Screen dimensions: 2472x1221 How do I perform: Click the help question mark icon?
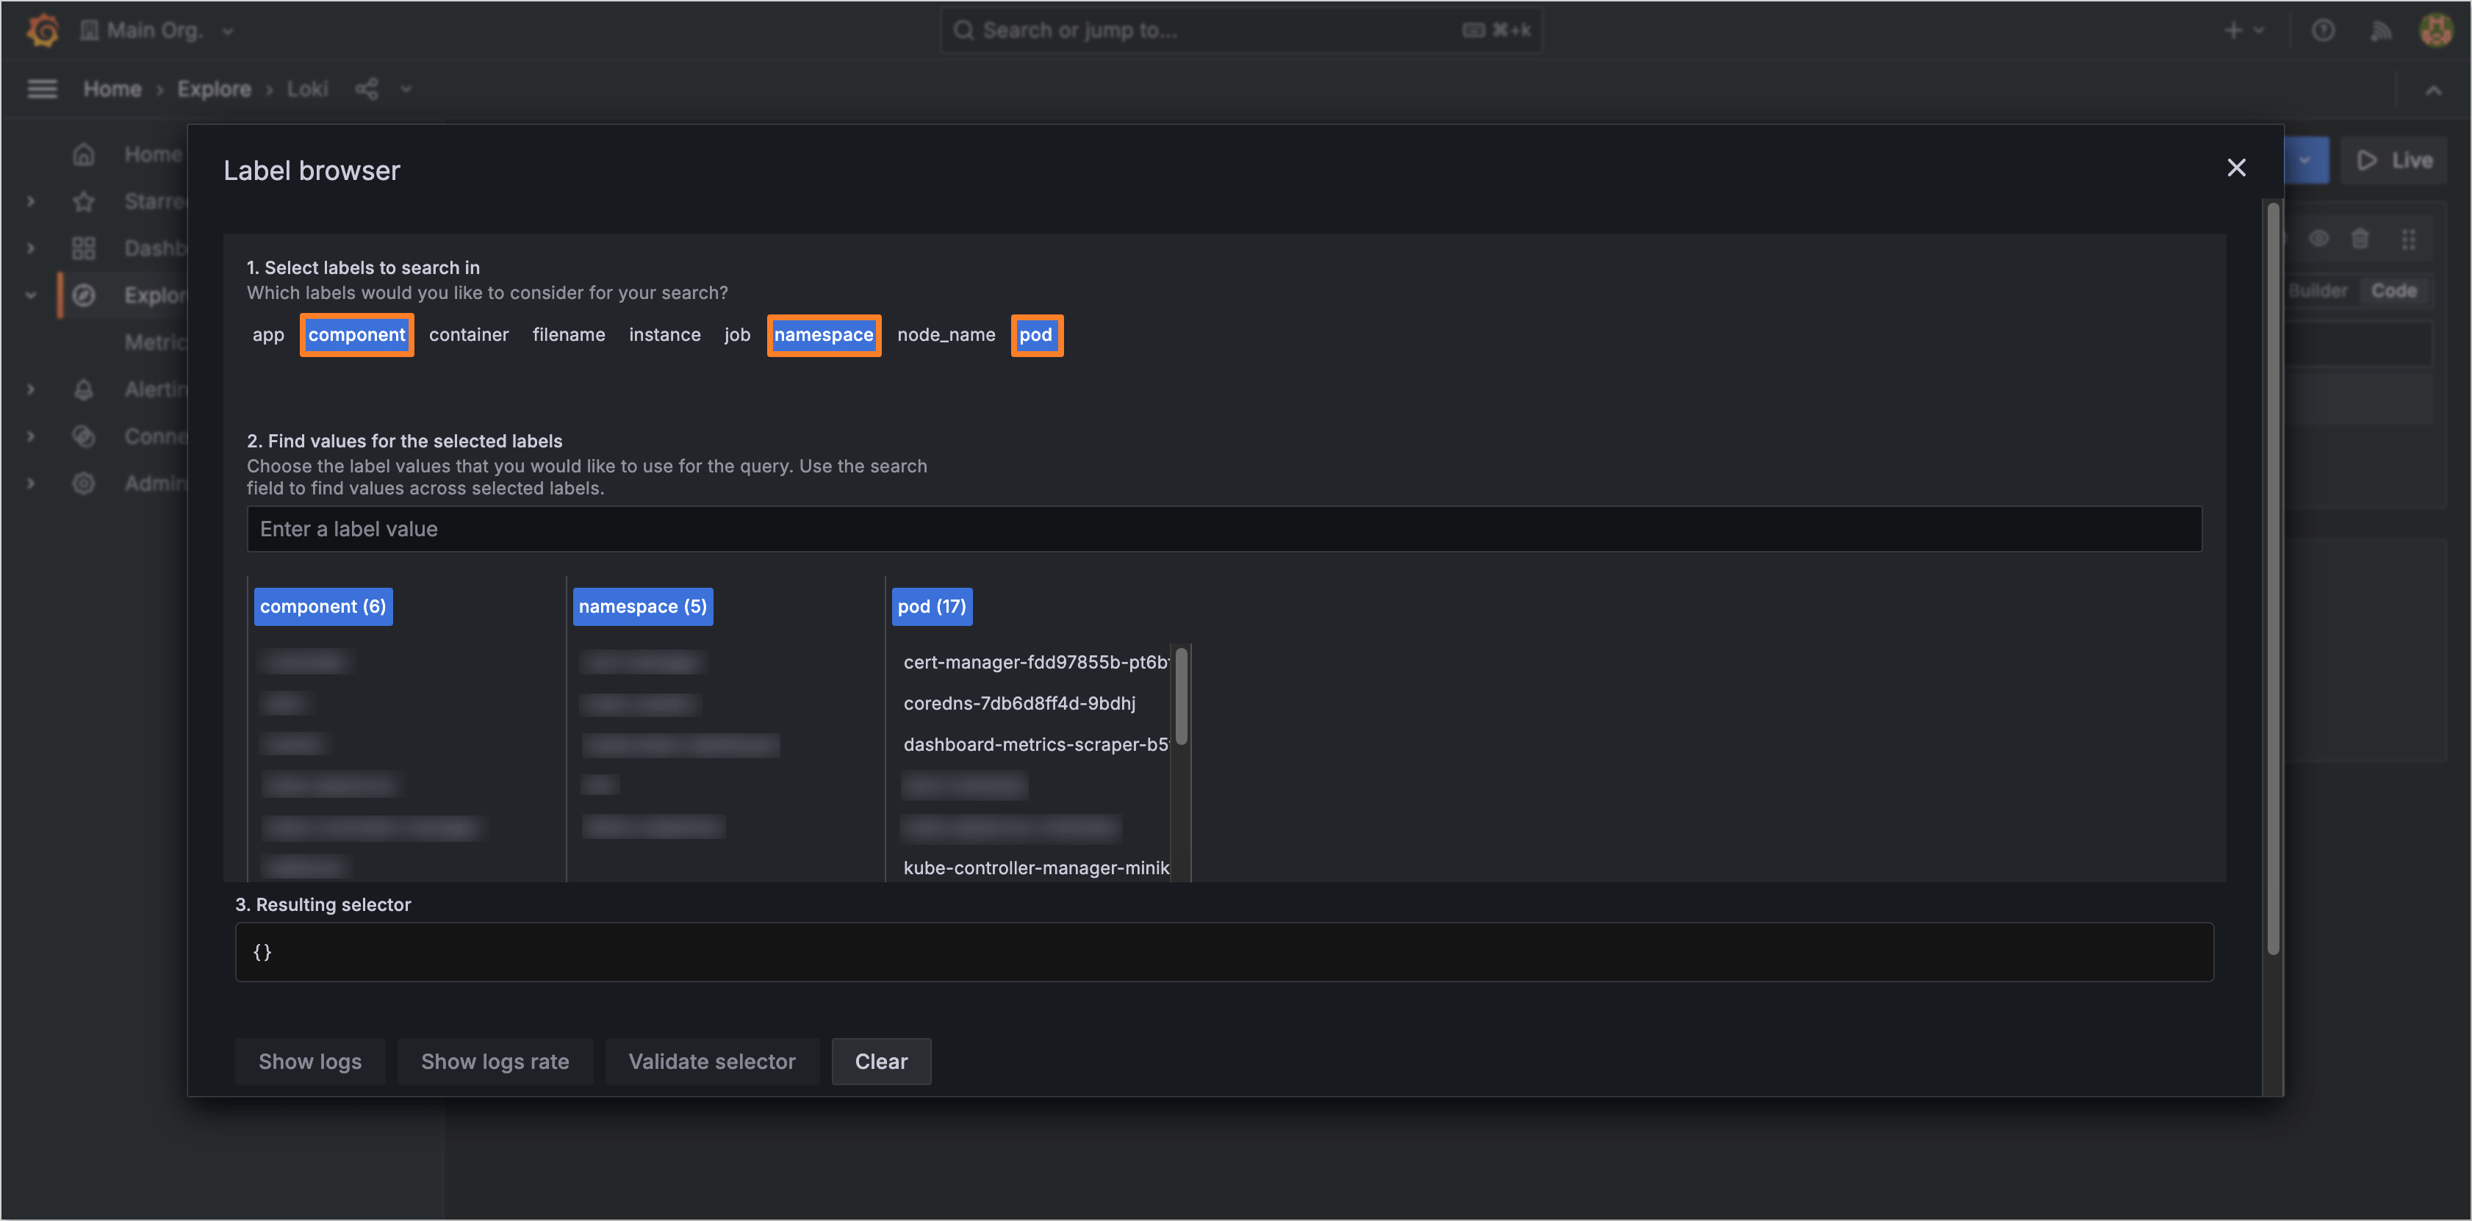click(x=2324, y=29)
